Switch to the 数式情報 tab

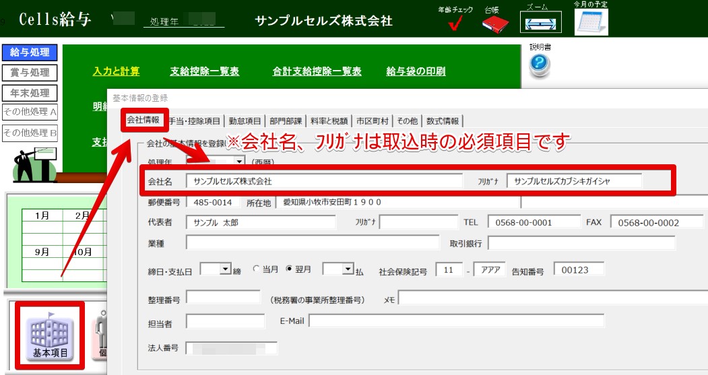[443, 121]
